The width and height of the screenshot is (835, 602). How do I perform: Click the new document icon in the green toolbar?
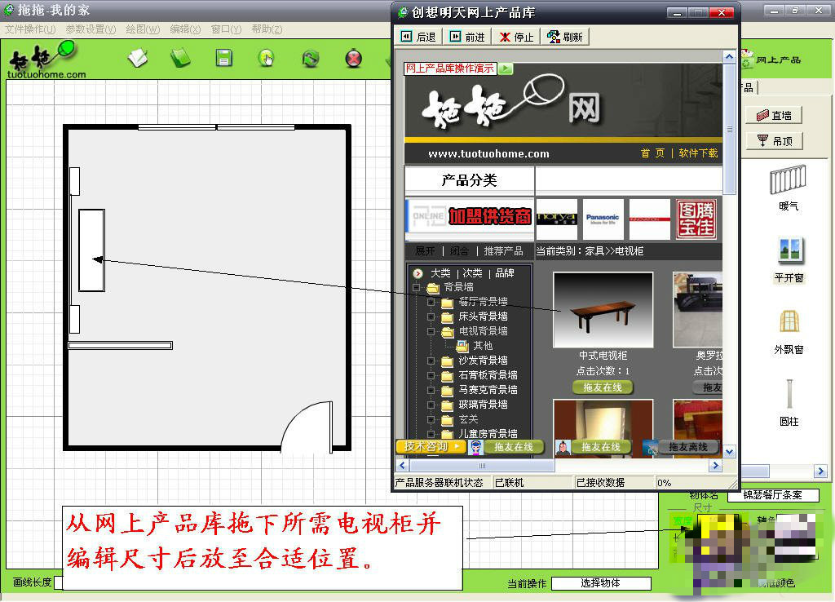139,58
